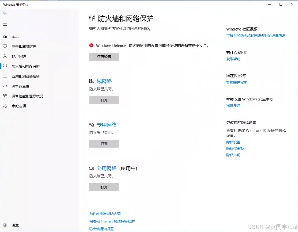Click the 提供反馈 link
298x232 pixels.
pyautogui.click(x=233, y=106)
